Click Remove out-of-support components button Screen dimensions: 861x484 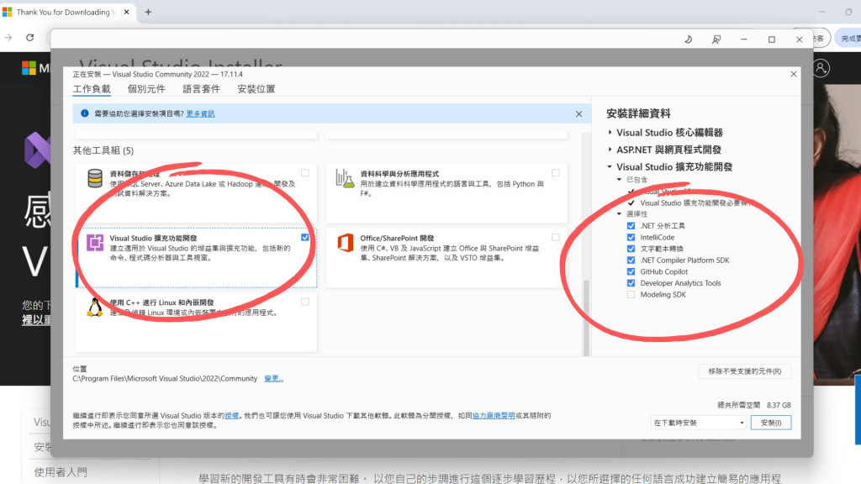(745, 371)
